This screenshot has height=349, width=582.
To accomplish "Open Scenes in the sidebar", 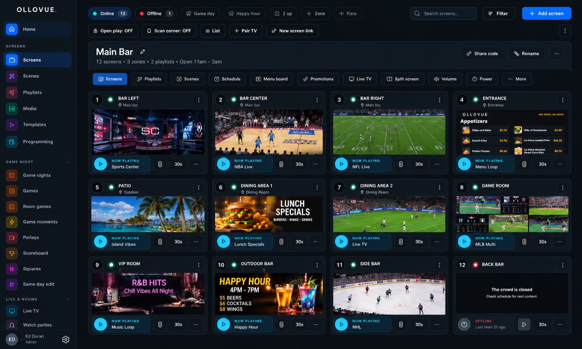I will (37, 76).
